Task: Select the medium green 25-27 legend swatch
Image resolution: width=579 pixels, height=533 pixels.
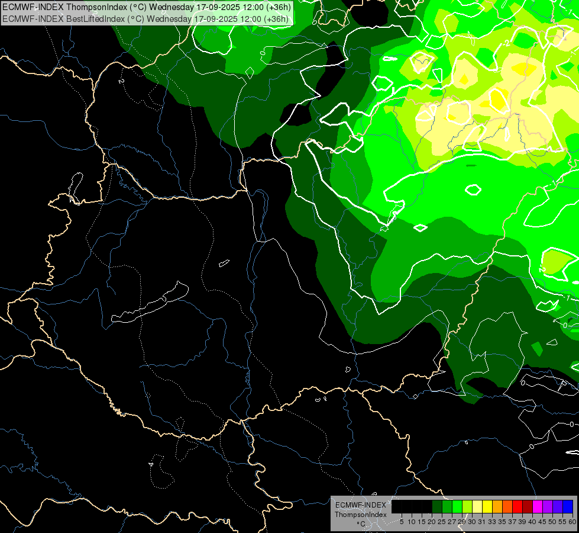Action: click(x=447, y=506)
